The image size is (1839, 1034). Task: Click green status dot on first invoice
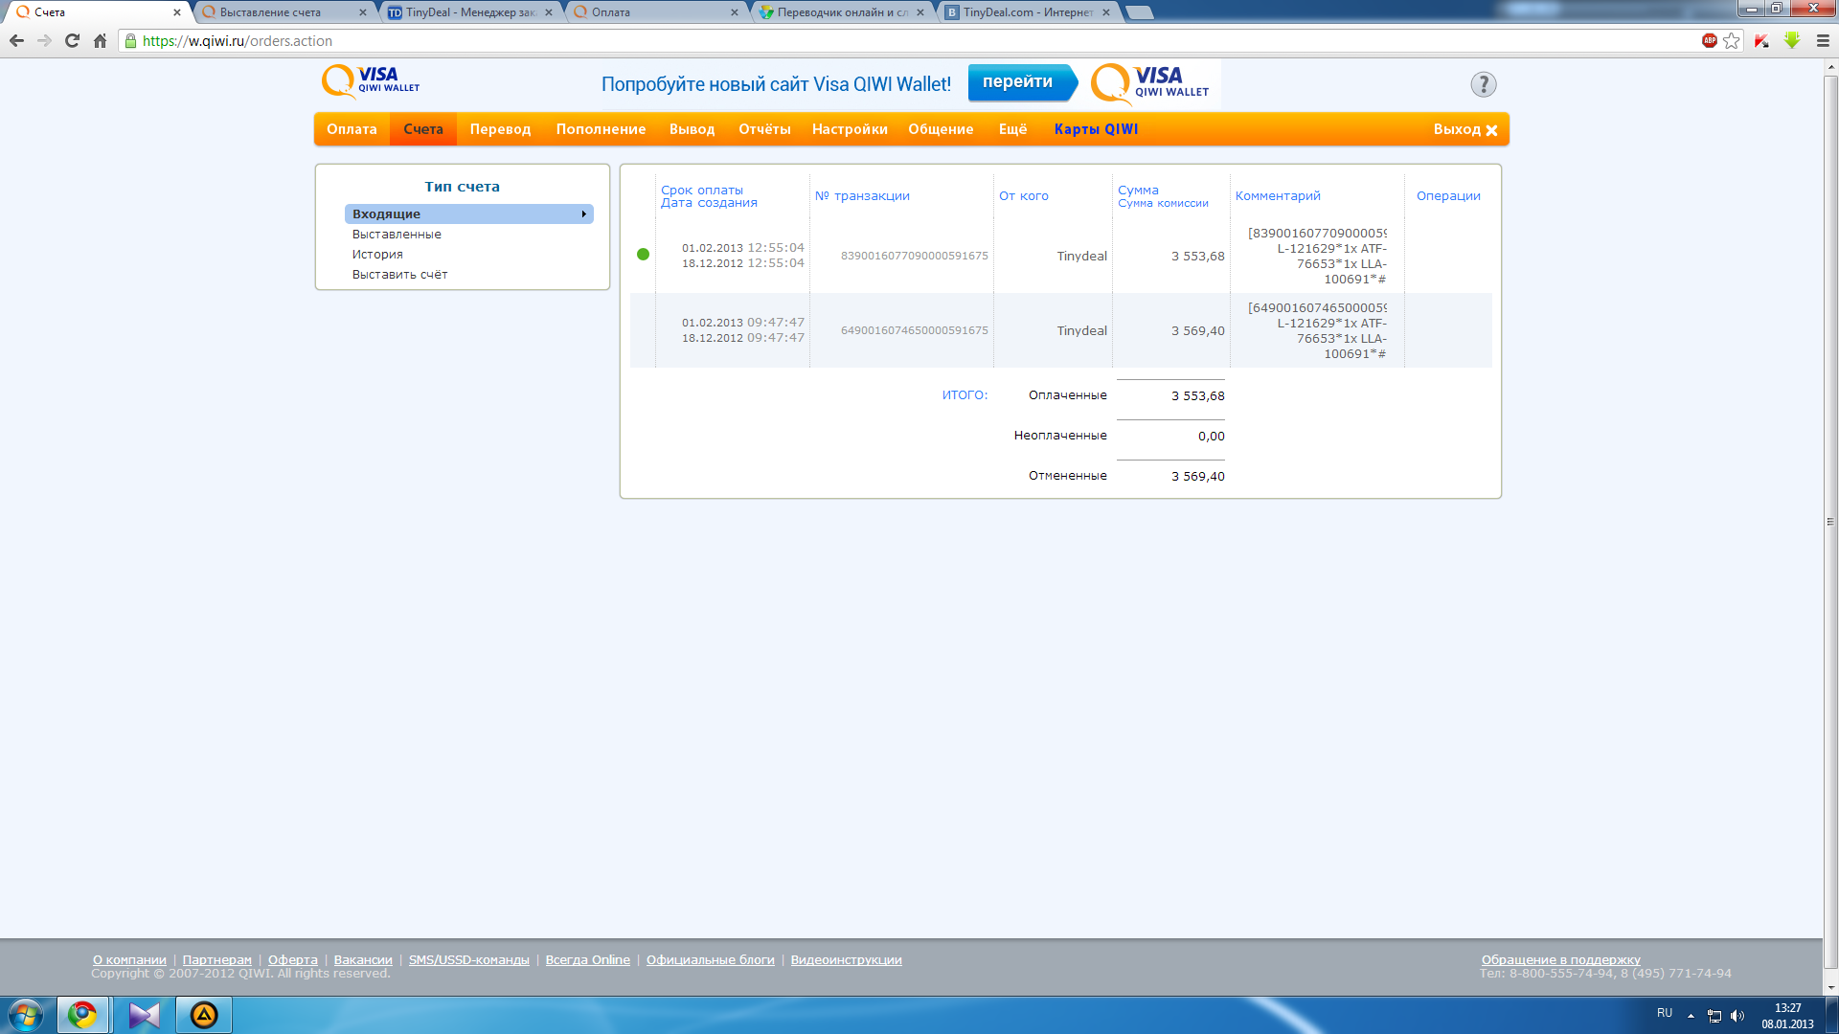tap(643, 255)
